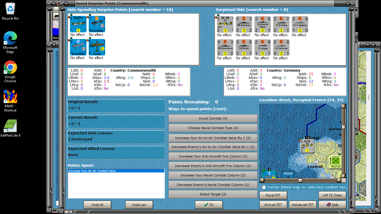Open the Help button
The image size is (381, 214).
point(332,205)
